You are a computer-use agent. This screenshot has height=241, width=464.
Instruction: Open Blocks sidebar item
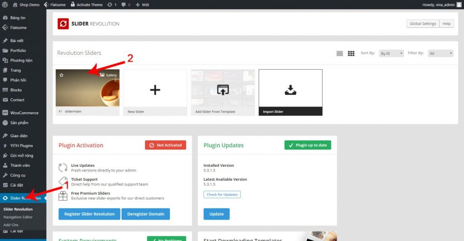pyautogui.click(x=16, y=90)
